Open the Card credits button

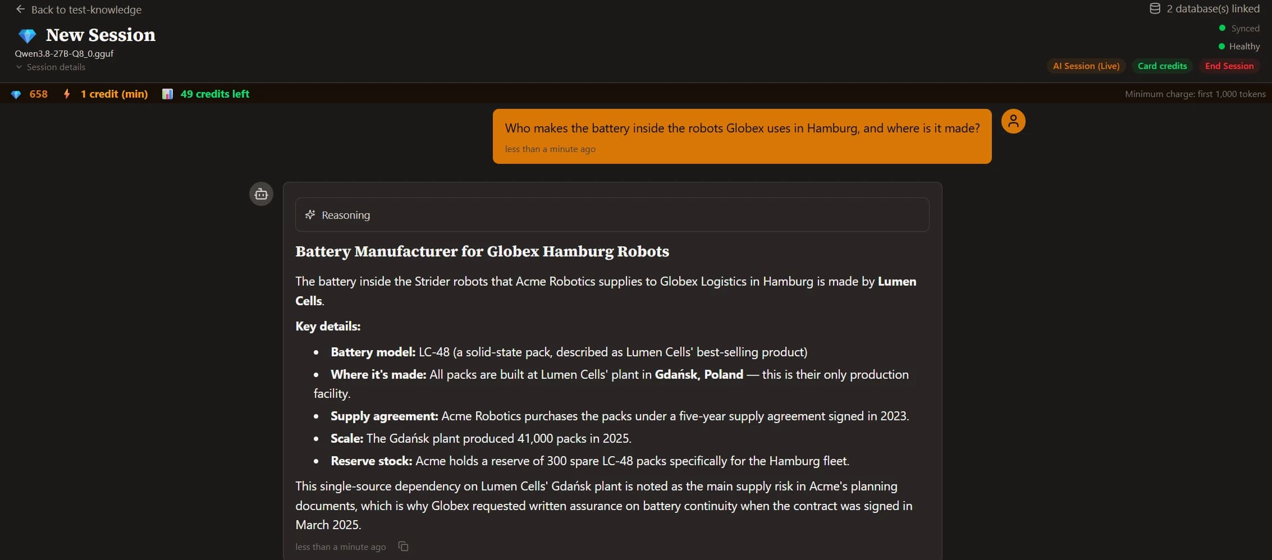click(x=1162, y=66)
